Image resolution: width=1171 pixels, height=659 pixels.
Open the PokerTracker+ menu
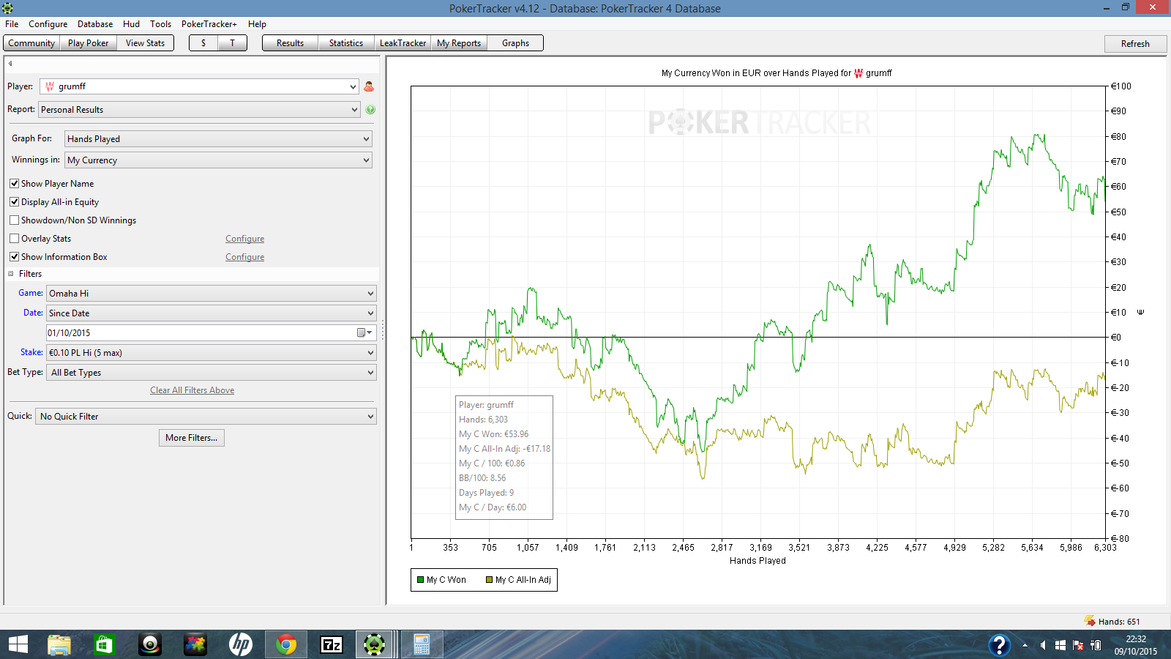tap(209, 24)
